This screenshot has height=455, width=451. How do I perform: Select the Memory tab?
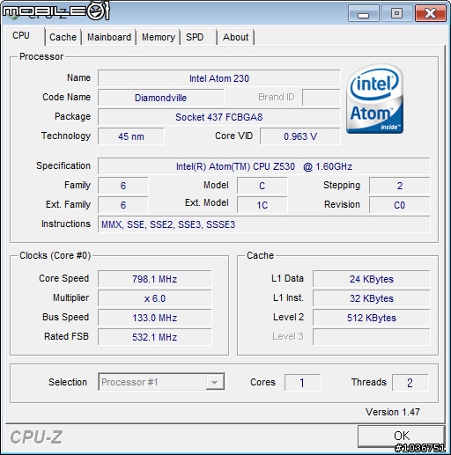[x=159, y=37]
